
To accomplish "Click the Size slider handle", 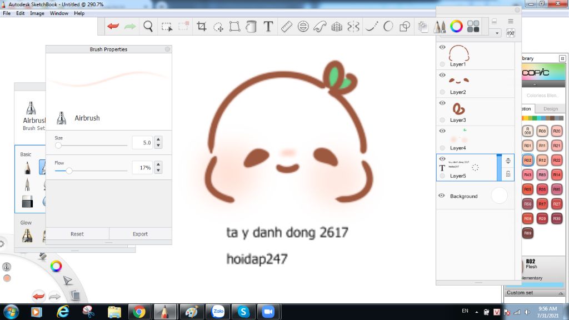I will click(58, 145).
